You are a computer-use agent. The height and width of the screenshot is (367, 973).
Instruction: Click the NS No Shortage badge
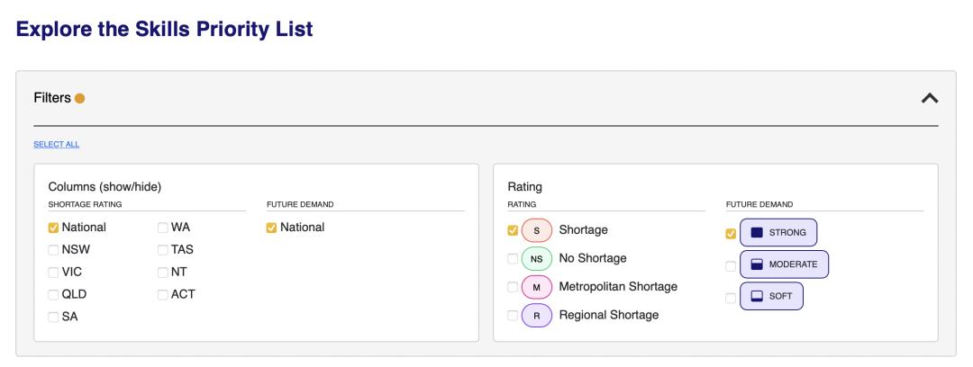click(537, 259)
